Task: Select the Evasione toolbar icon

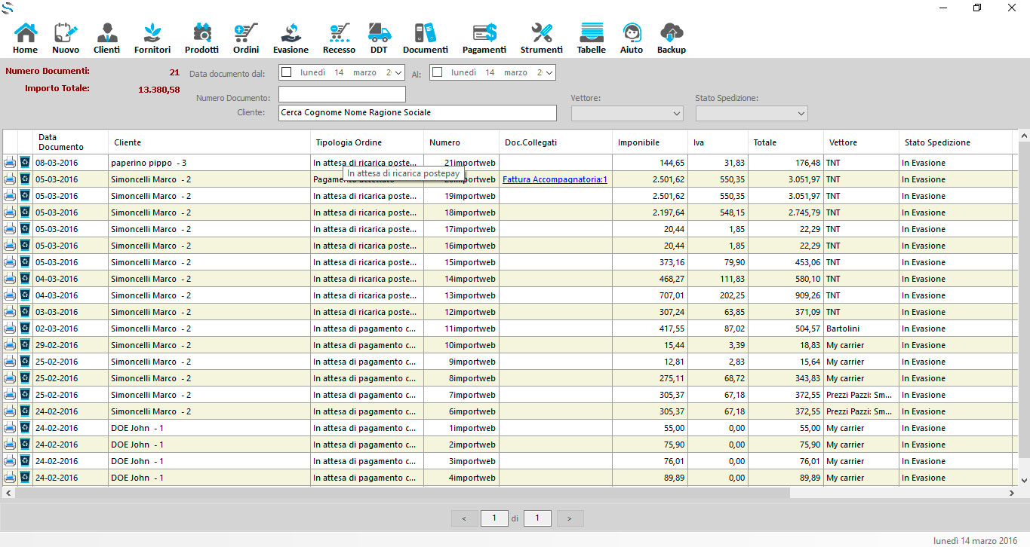Action: click(x=291, y=38)
